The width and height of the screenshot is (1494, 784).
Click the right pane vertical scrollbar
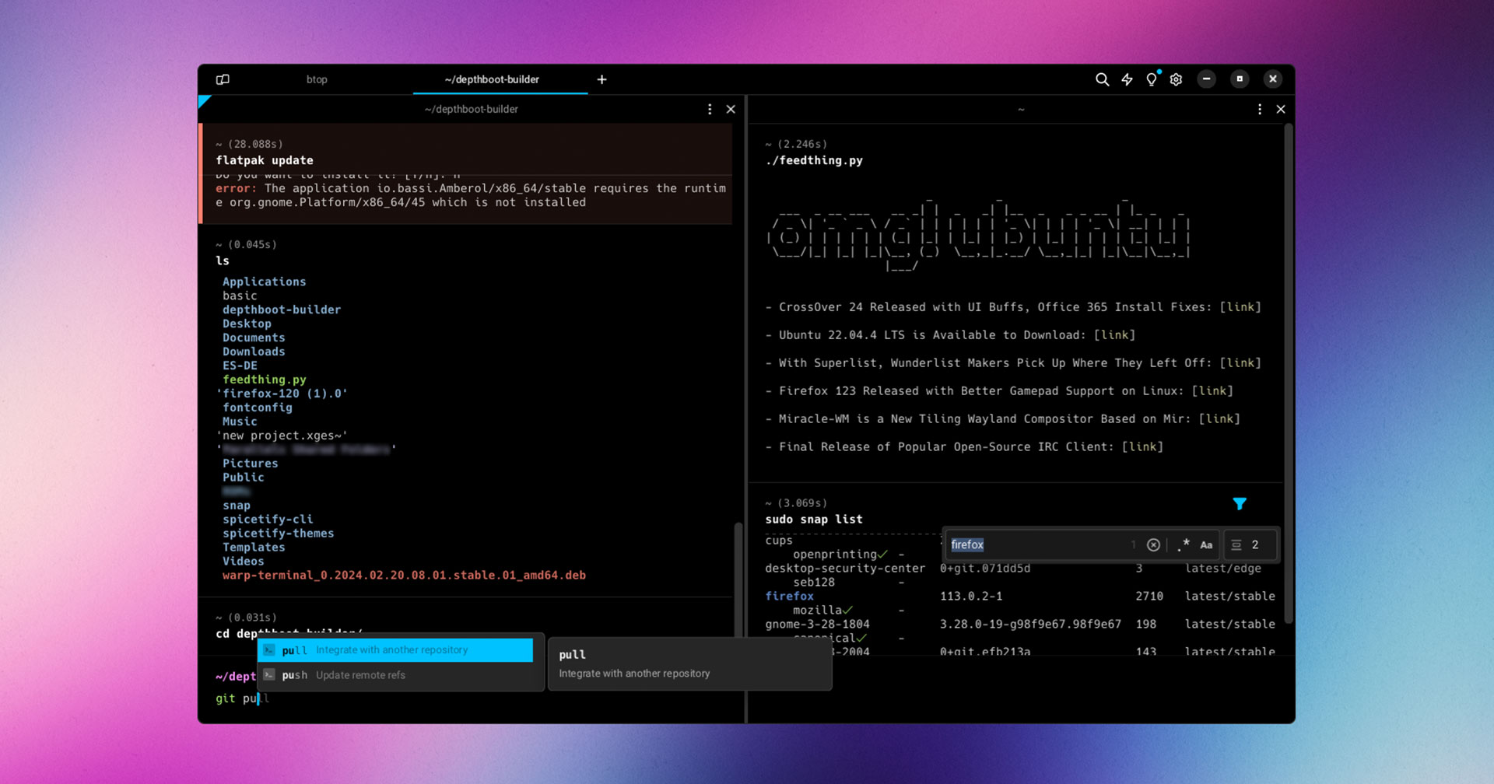click(1288, 373)
